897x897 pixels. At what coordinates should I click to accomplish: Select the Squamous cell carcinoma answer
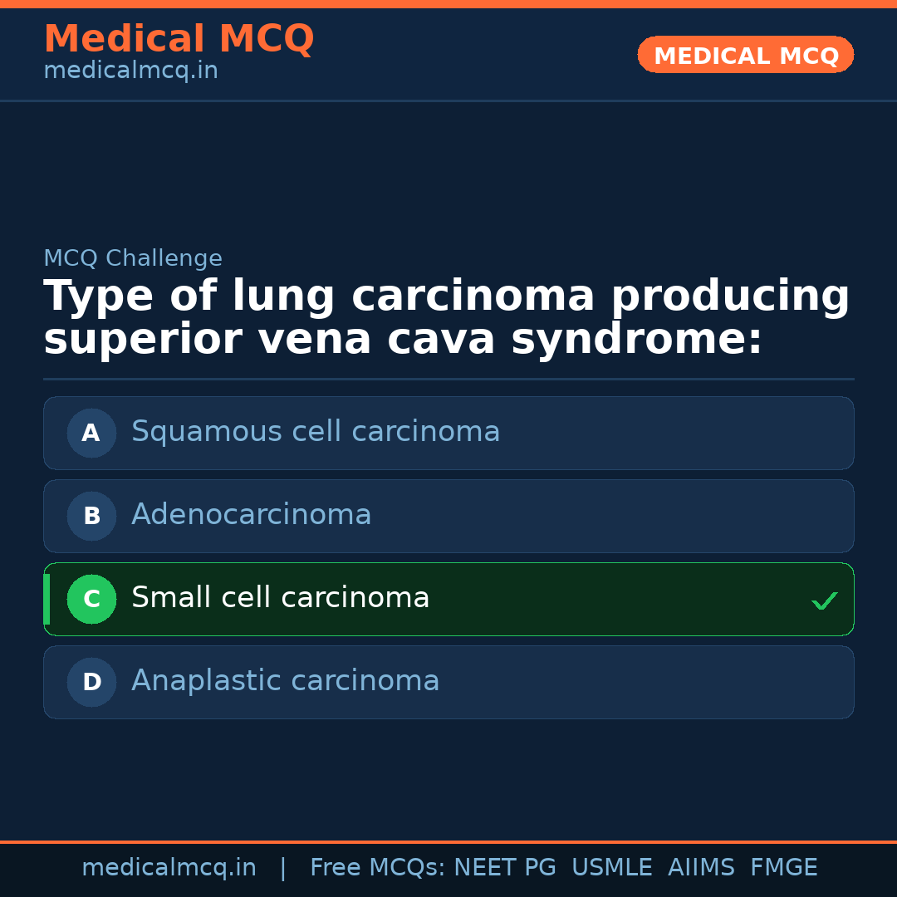316,432
